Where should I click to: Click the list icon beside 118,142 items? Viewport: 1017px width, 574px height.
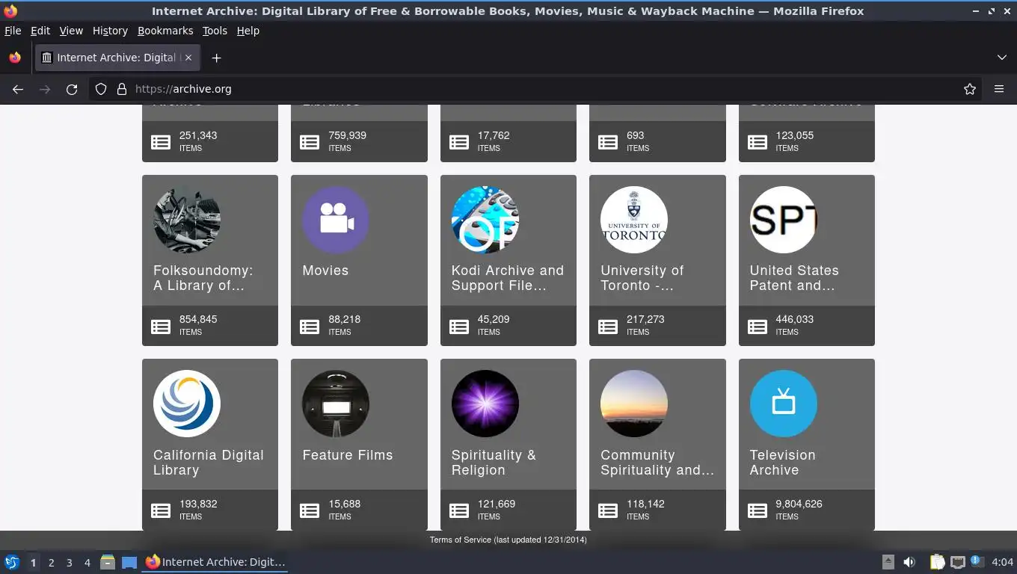point(608,511)
